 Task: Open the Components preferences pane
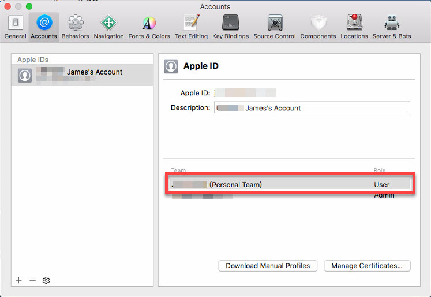pyautogui.click(x=318, y=27)
